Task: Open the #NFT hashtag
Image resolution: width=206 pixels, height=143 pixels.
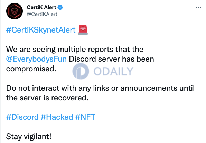Action: tap(85, 117)
